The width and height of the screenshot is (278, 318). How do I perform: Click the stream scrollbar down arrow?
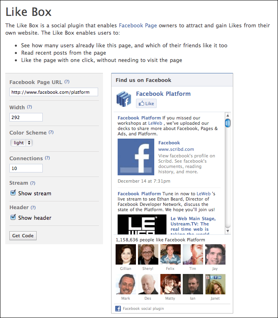228,231
